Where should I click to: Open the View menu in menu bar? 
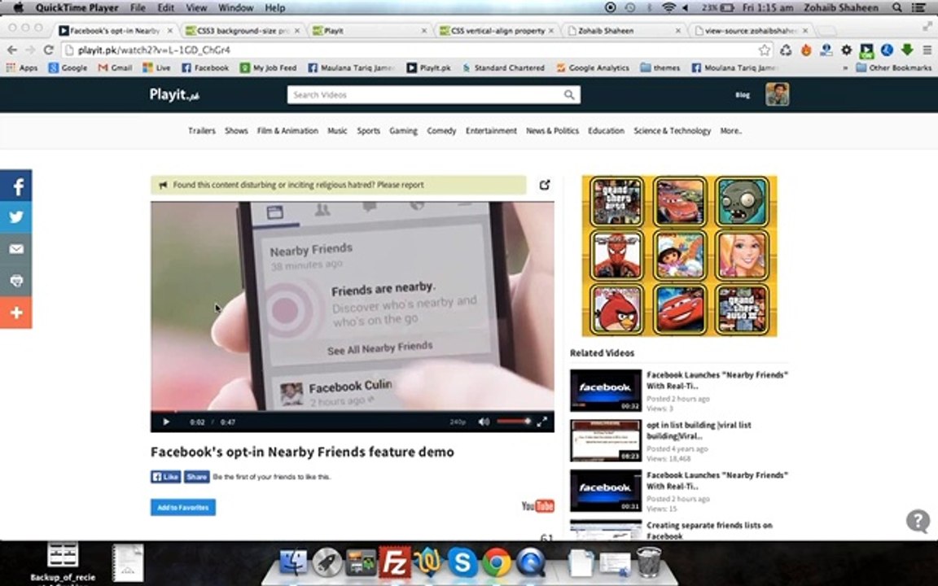(x=196, y=8)
